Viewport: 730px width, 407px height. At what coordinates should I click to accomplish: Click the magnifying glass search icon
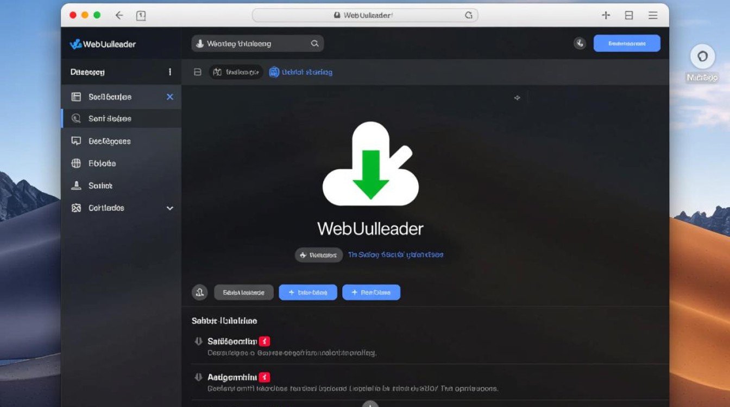pos(314,43)
